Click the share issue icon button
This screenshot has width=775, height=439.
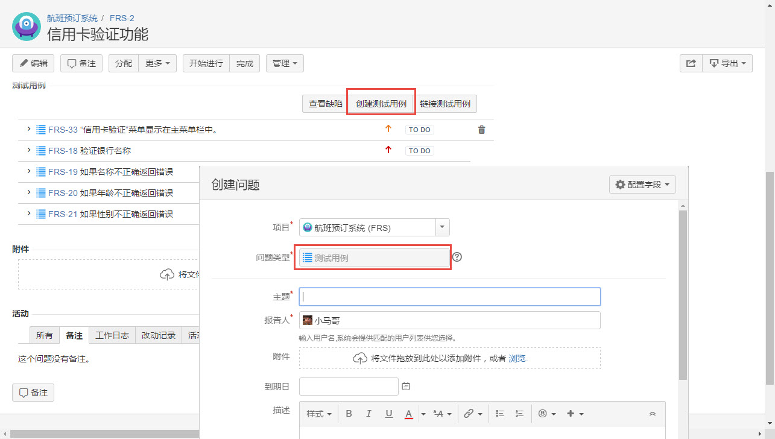click(691, 63)
